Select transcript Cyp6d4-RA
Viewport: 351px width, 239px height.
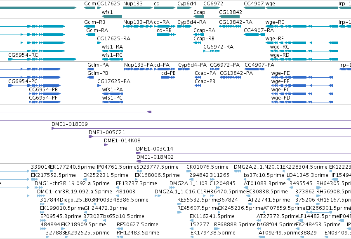click(x=192, y=22)
